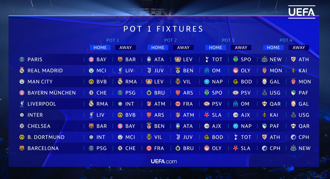The width and height of the screenshot is (330, 179).
Task: Open the POT 4 column heading
Action: (286, 40)
